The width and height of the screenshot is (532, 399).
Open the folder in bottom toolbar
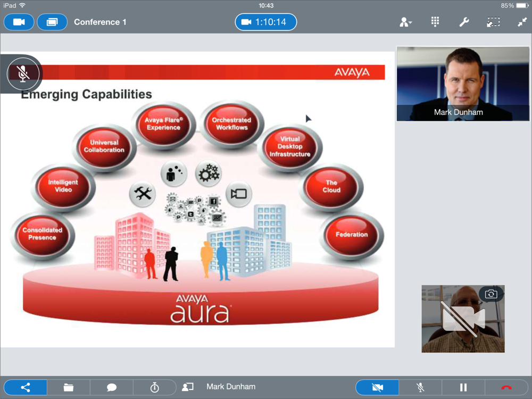69,387
